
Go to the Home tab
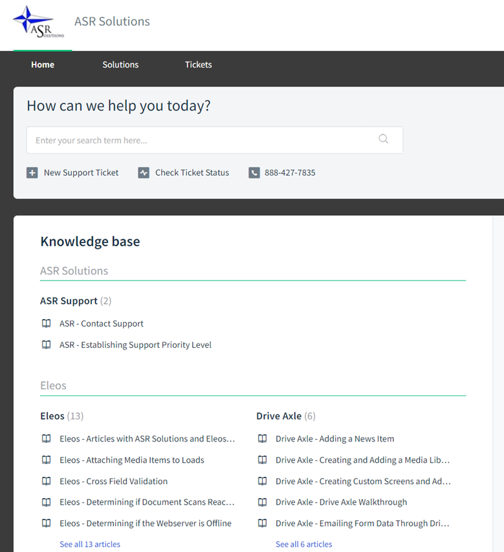[43, 65]
